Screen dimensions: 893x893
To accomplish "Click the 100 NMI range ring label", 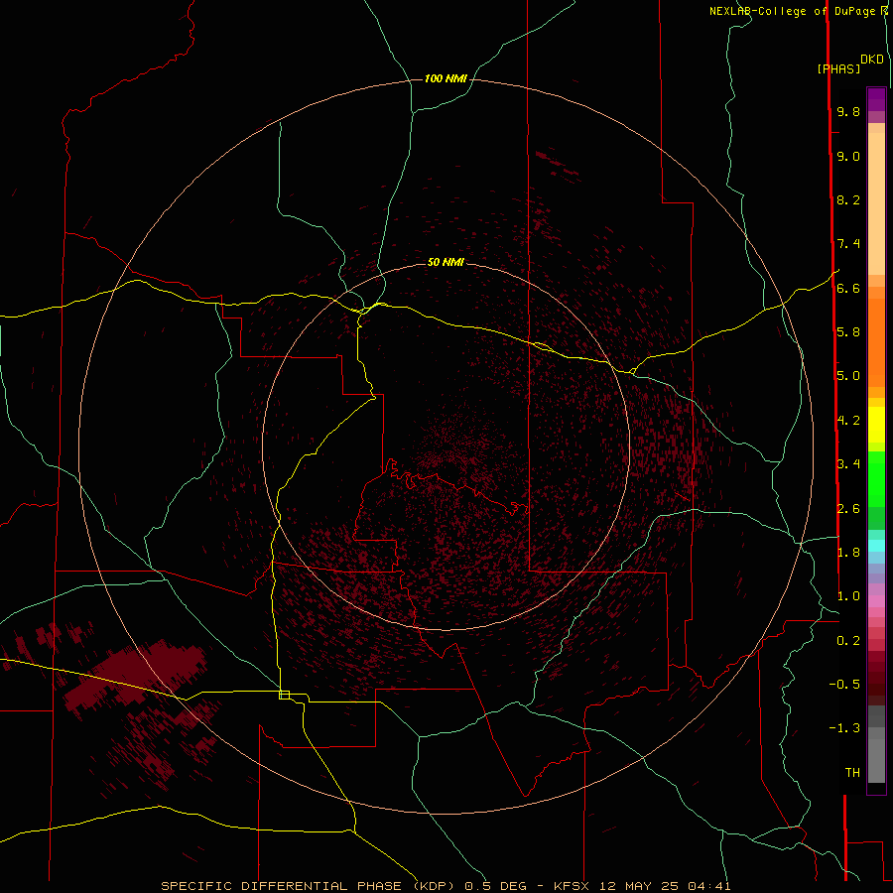I will tap(446, 78).
